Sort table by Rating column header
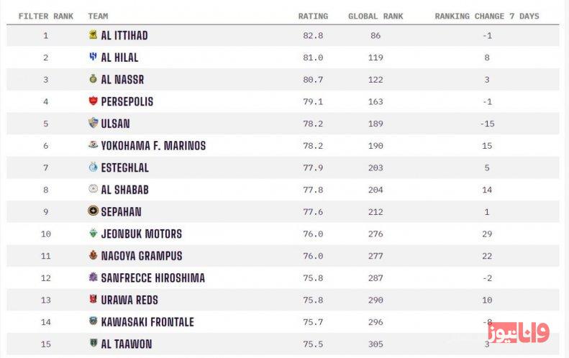The height and width of the screenshot is (358, 569). 313,16
